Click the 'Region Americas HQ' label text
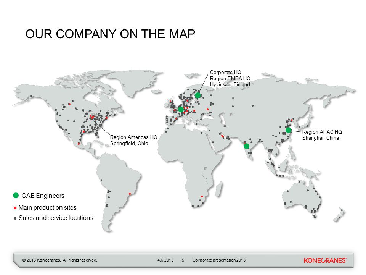The height and width of the screenshot is (275, 366). 134,137
